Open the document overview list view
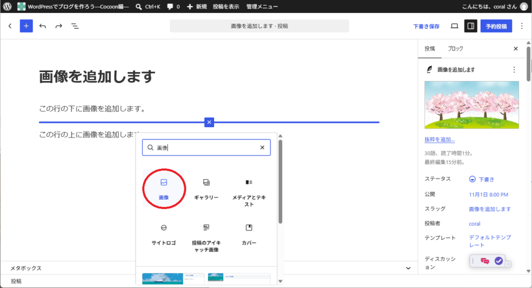 coord(75,26)
